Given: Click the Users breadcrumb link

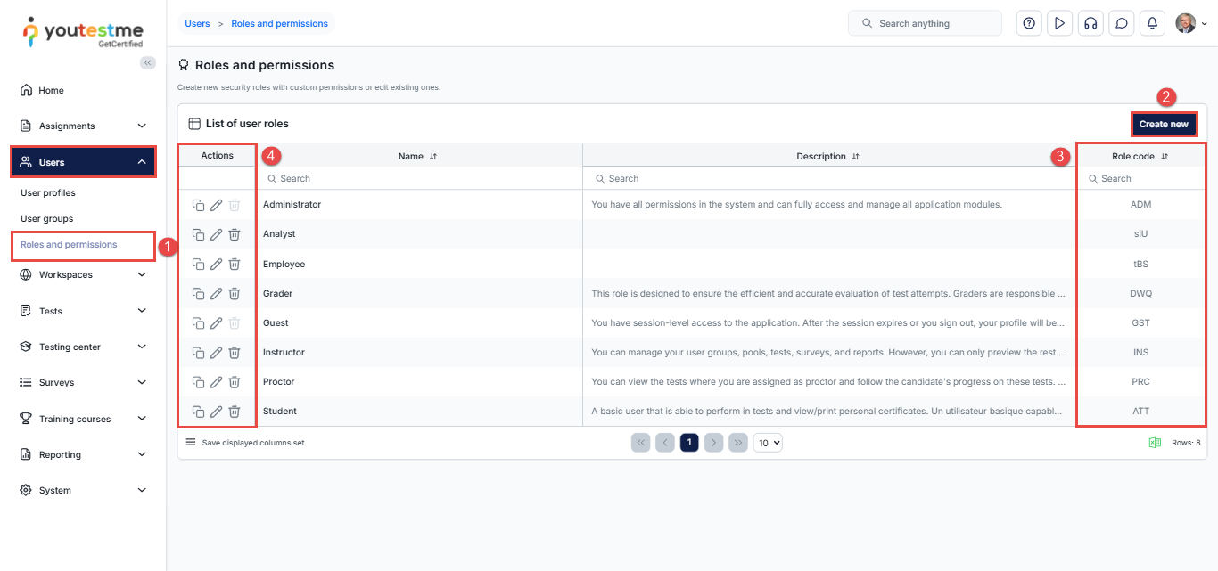Looking at the screenshot, I should click(197, 23).
